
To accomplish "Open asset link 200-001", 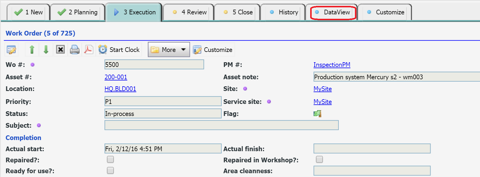I will point(116,77).
